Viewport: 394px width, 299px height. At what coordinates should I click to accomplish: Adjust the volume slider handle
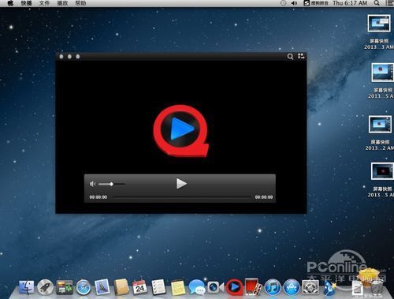(x=112, y=184)
